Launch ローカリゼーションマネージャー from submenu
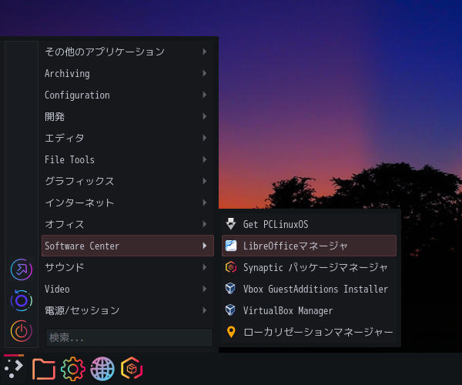The width and height of the screenshot is (462, 385). click(309, 332)
